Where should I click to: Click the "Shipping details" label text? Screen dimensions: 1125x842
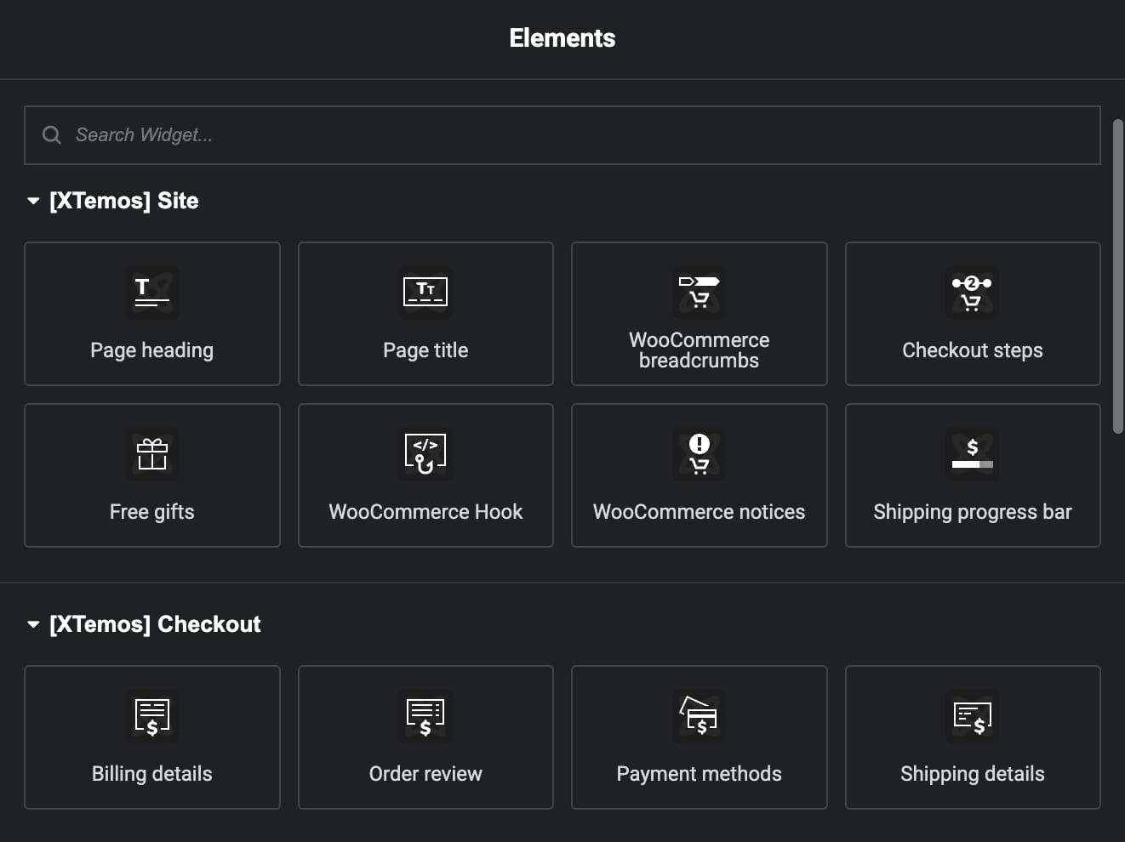coord(973,774)
